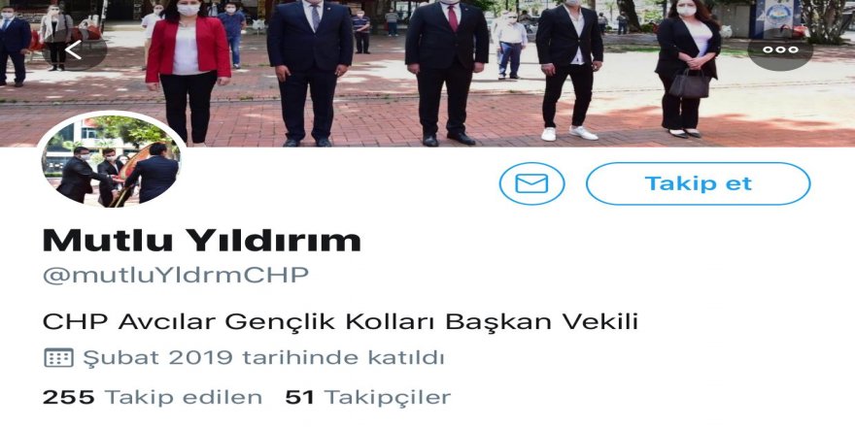Image resolution: width=855 pixels, height=427 pixels.
Task: Click the calendar icon beside join date
Action: 58,358
